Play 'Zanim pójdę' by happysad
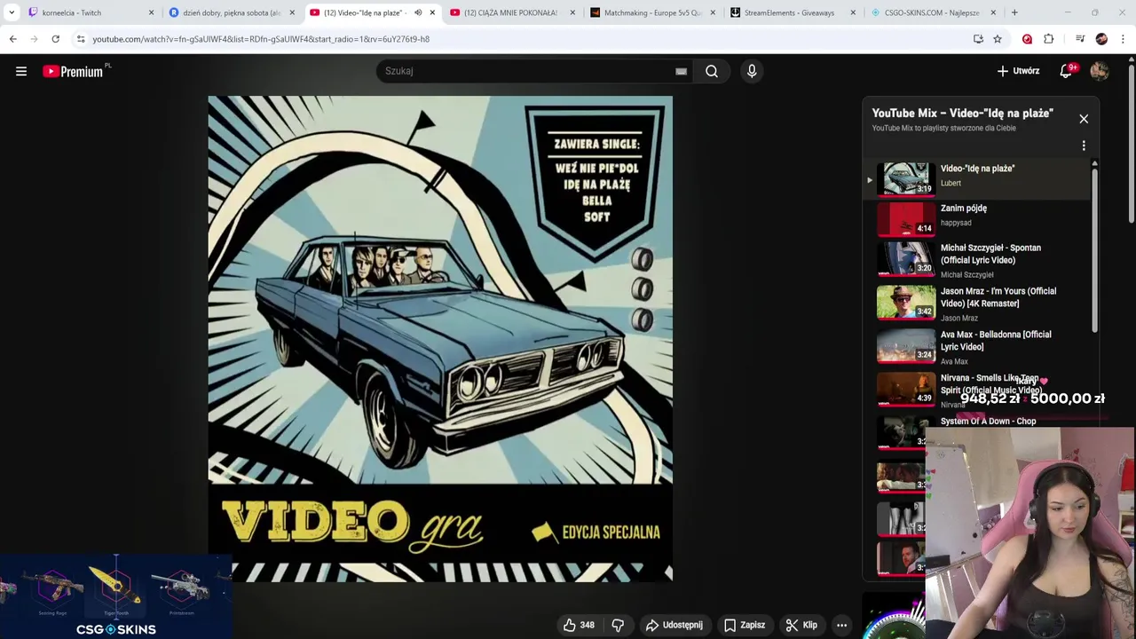The image size is (1136, 639). (x=976, y=218)
